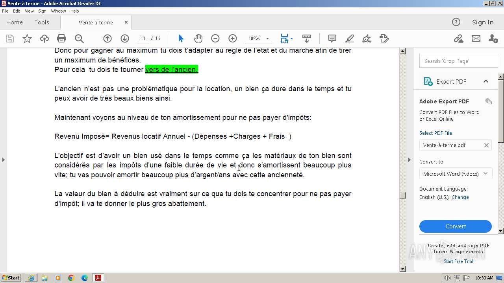This screenshot has height=283, width=504.
Task: Switch to the Tools tab
Action: tap(42, 22)
